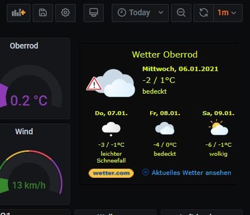
Task: Refresh the dashboard now
Action: (204, 13)
